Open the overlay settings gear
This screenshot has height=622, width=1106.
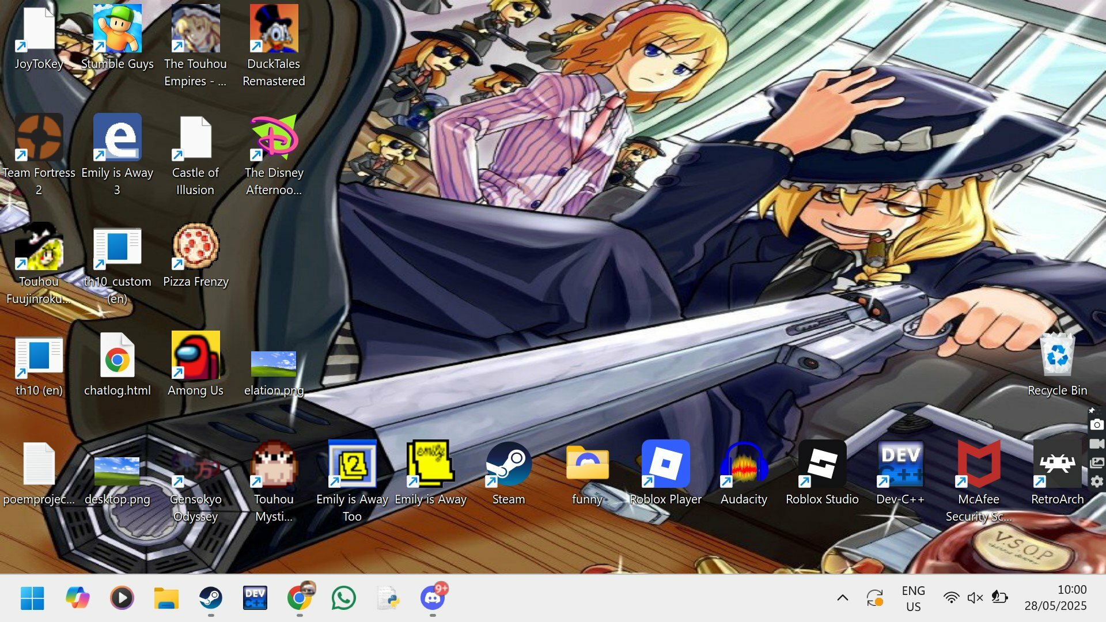pos(1097,481)
